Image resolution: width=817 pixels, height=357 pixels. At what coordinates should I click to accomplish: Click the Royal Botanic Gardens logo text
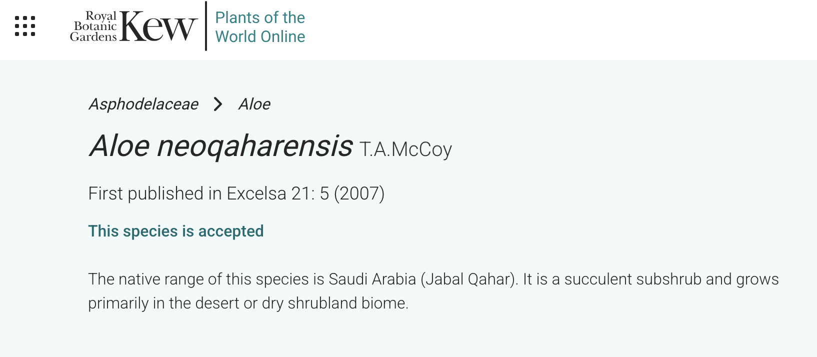click(x=94, y=26)
